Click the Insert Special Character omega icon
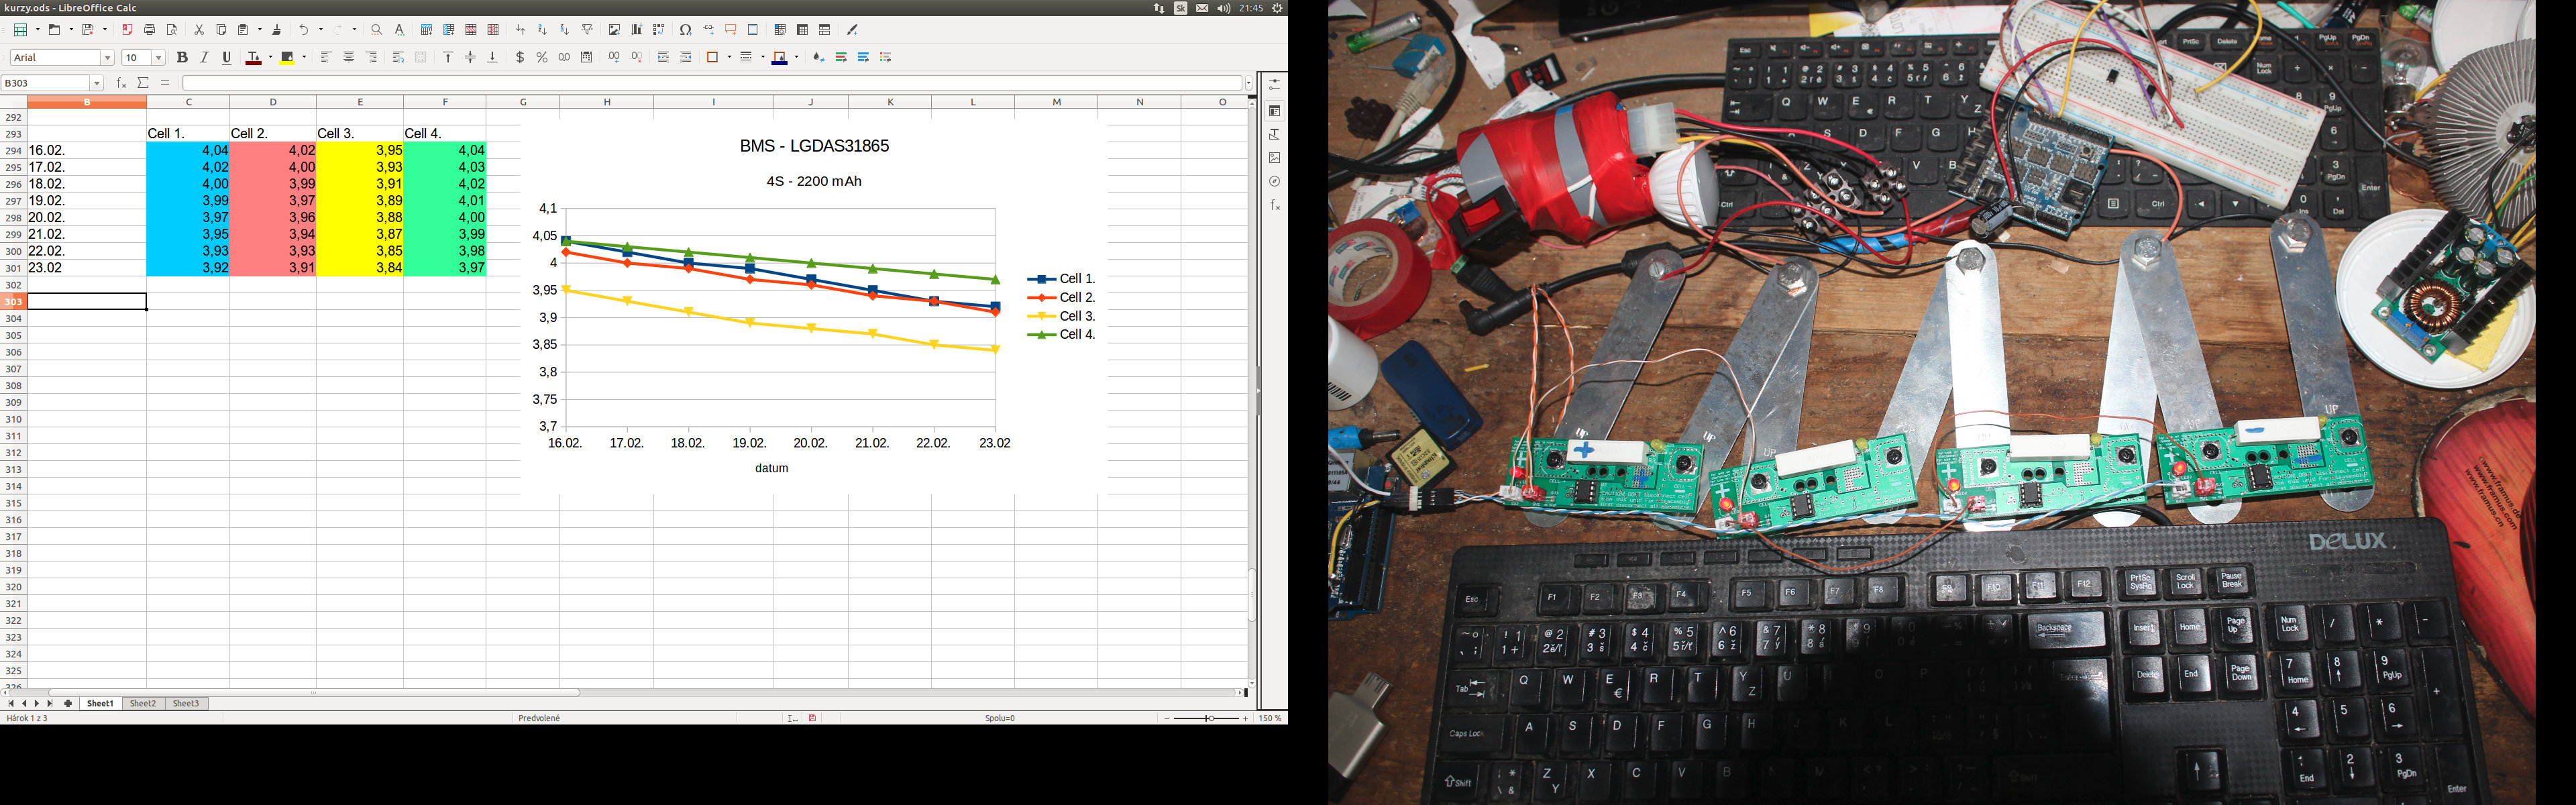The width and height of the screenshot is (2576, 805). tap(685, 30)
